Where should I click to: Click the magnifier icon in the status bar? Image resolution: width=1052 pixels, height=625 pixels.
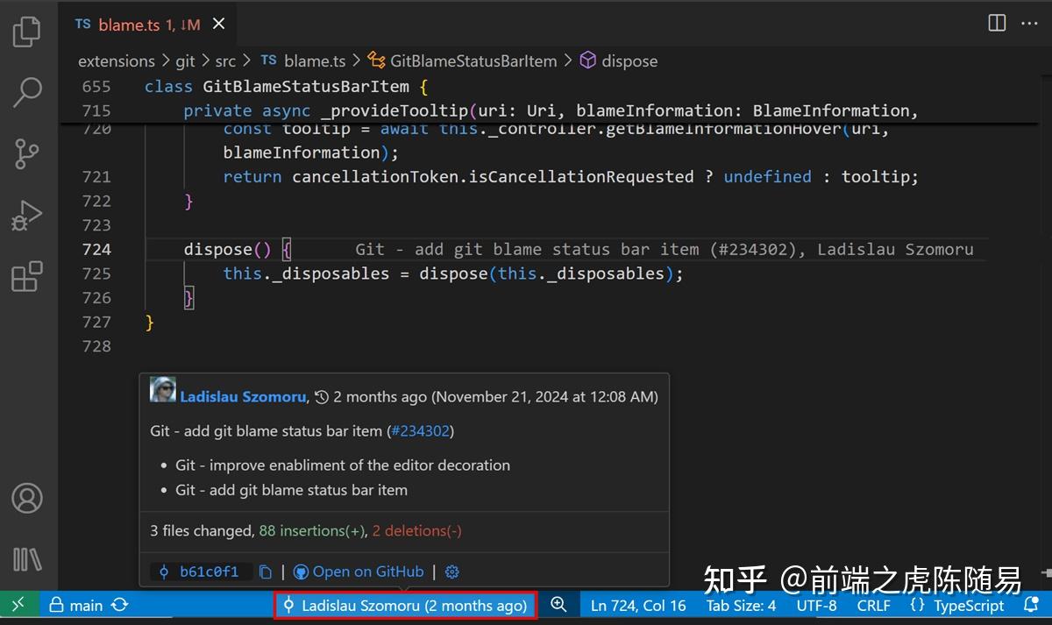558,605
